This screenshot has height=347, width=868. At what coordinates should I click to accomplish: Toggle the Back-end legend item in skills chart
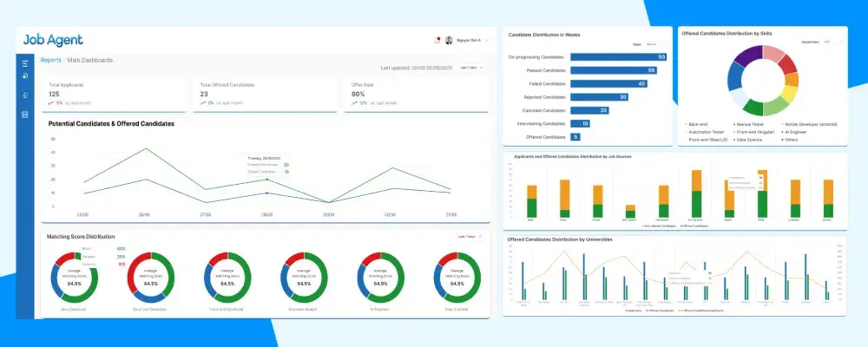697,125
